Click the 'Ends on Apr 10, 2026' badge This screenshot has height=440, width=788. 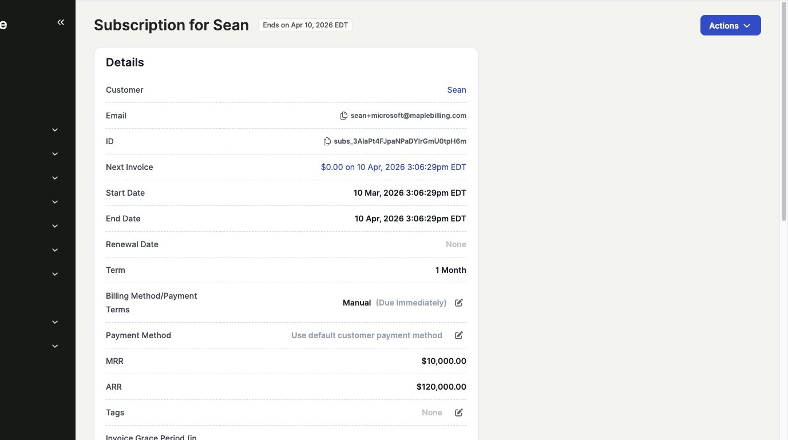tap(305, 25)
